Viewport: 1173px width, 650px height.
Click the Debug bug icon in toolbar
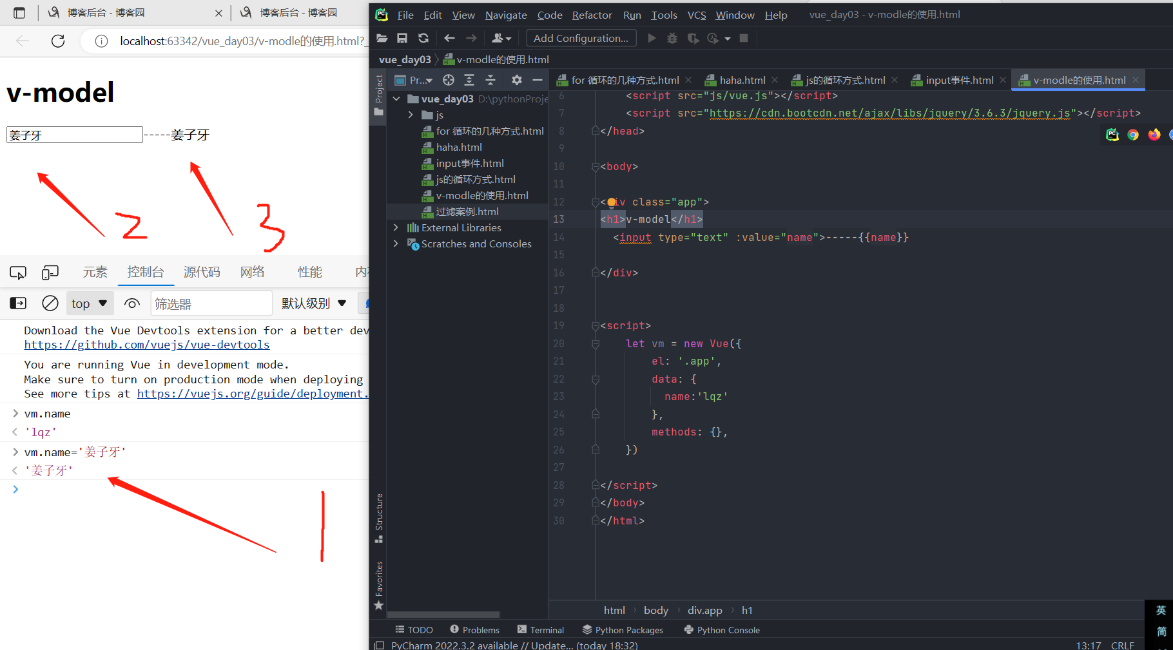click(x=672, y=39)
